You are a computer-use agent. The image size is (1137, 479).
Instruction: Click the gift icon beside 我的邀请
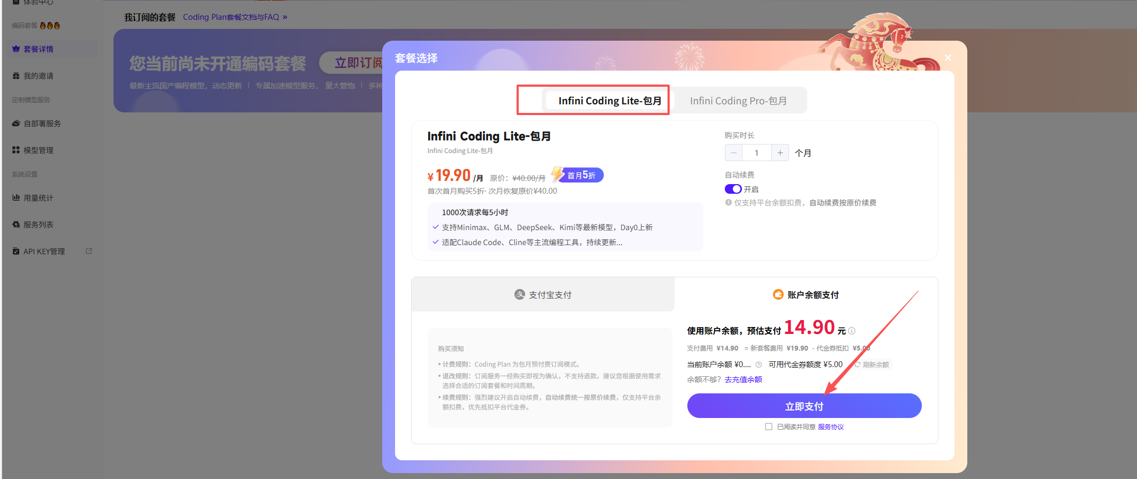click(x=16, y=75)
